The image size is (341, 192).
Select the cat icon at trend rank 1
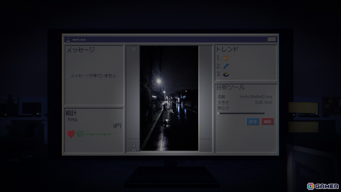click(226, 58)
